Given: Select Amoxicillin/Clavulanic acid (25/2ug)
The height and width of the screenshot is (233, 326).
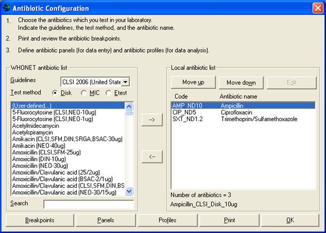Looking at the screenshot, I should tap(68, 172).
